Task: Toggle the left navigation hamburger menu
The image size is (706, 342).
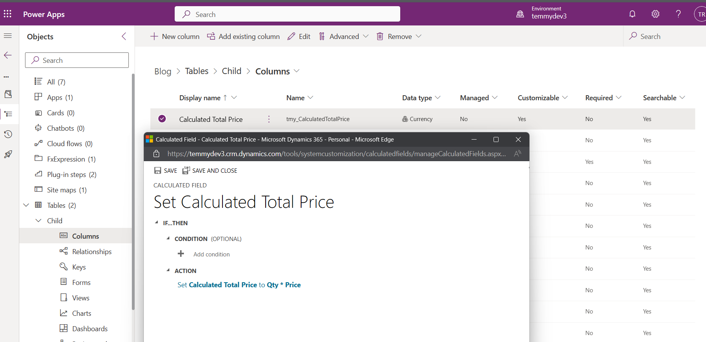Action: pos(8,36)
